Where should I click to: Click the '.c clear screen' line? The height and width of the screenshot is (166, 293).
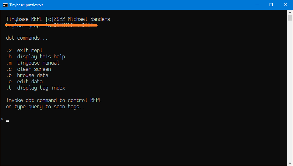click(x=28, y=69)
